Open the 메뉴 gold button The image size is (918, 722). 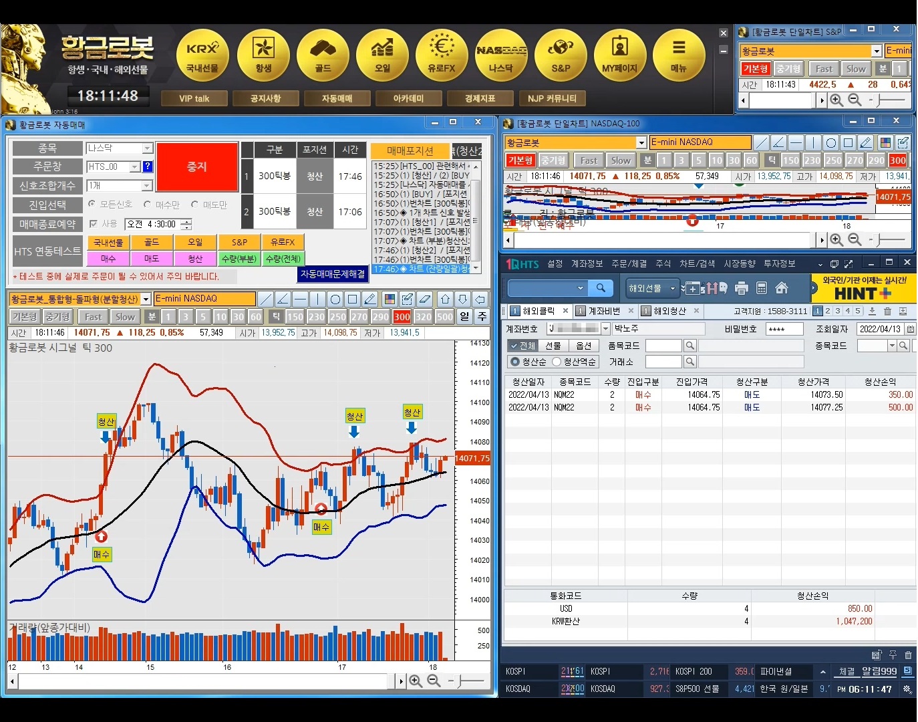(679, 56)
